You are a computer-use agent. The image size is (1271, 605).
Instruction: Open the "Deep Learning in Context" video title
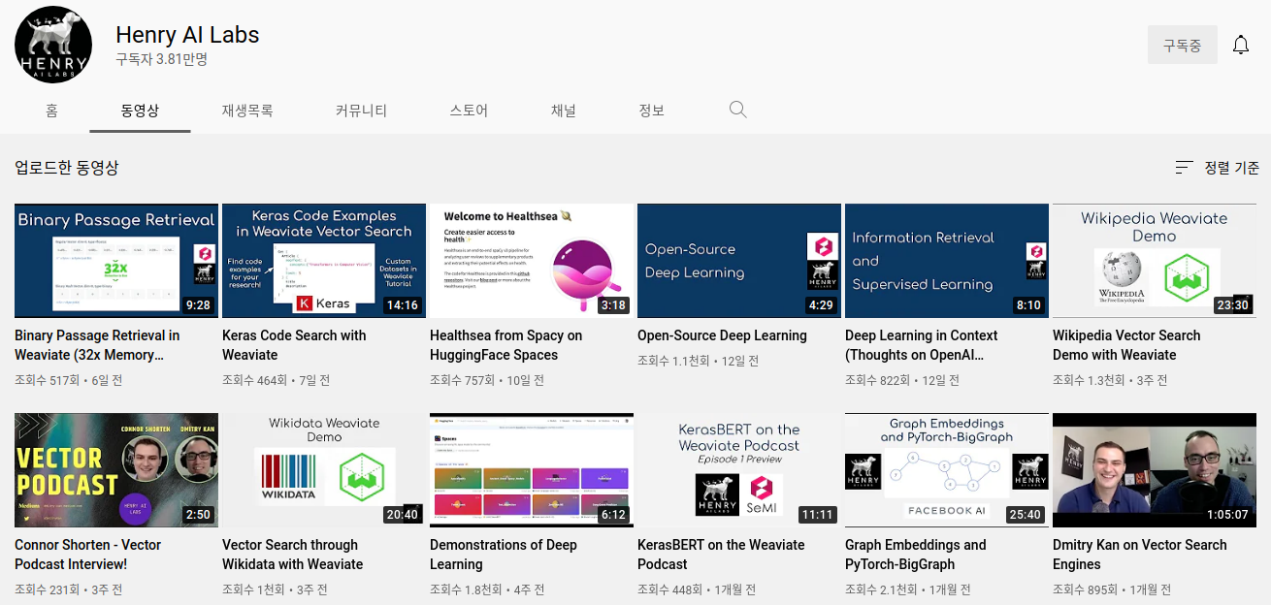click(x=922, y=345)
